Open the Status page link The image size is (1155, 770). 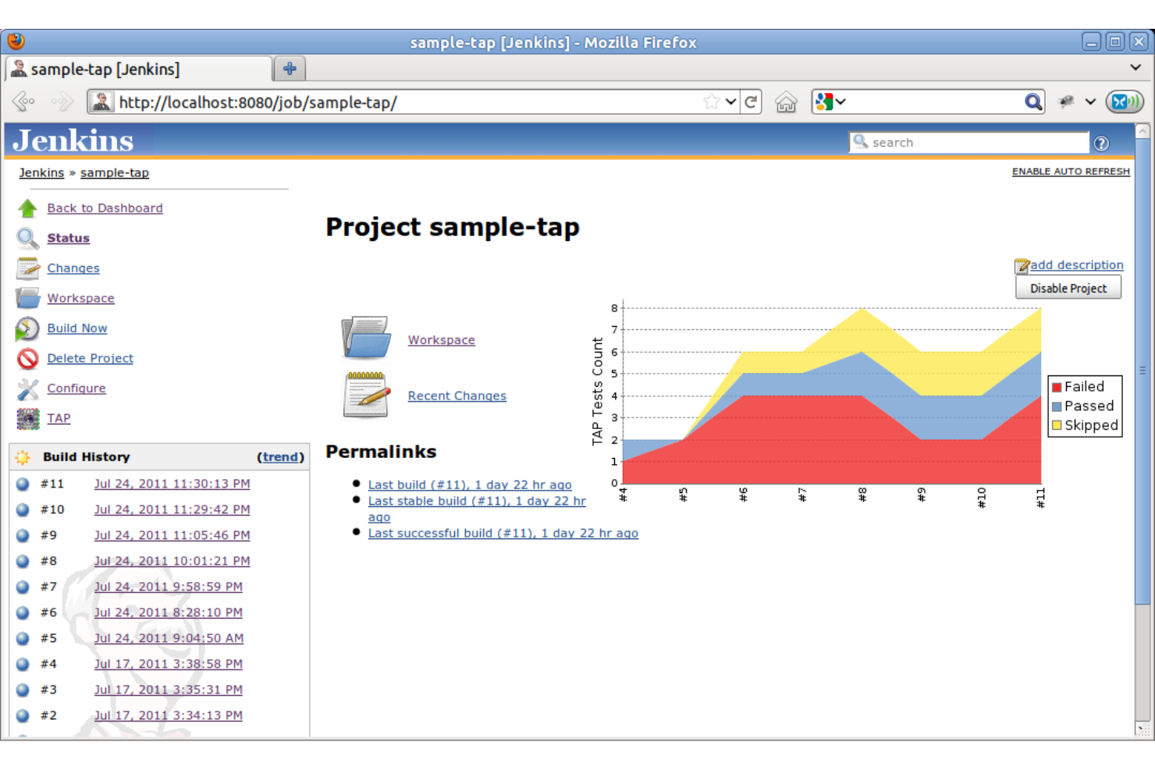click(68, 238)
